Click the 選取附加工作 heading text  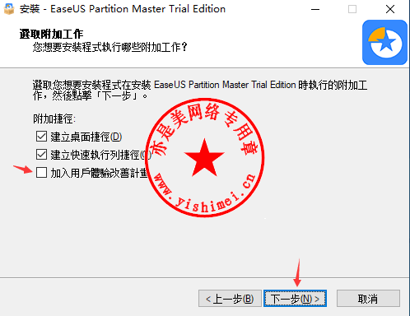[51, 34]
